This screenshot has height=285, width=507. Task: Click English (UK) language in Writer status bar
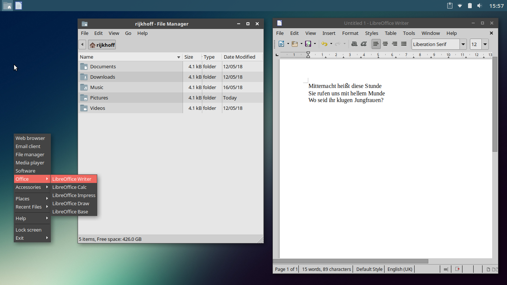tap(400, 269)
